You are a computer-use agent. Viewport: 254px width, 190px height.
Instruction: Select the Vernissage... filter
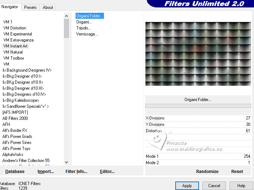87,34
